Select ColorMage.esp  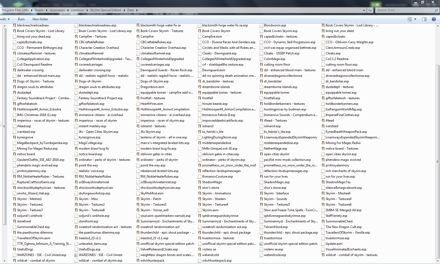(274, 59)
